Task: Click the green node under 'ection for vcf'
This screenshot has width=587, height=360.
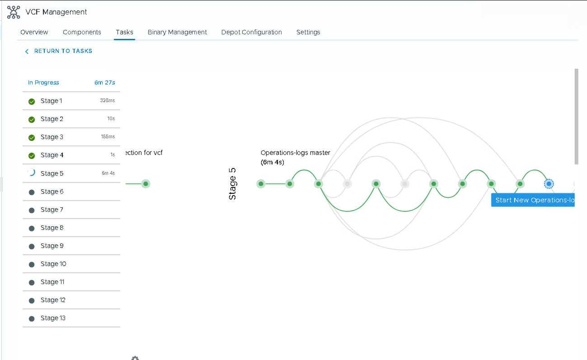Action: point(146,184)
